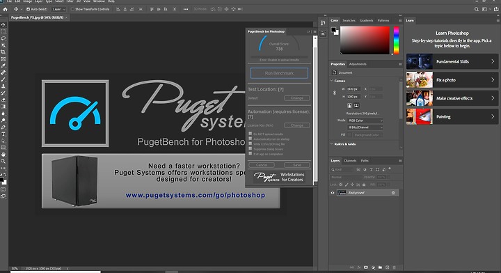This screenshot has height=273, width=501.
Task: Check Write CSV/JSON log file option
Action: (x=250, y=143)
